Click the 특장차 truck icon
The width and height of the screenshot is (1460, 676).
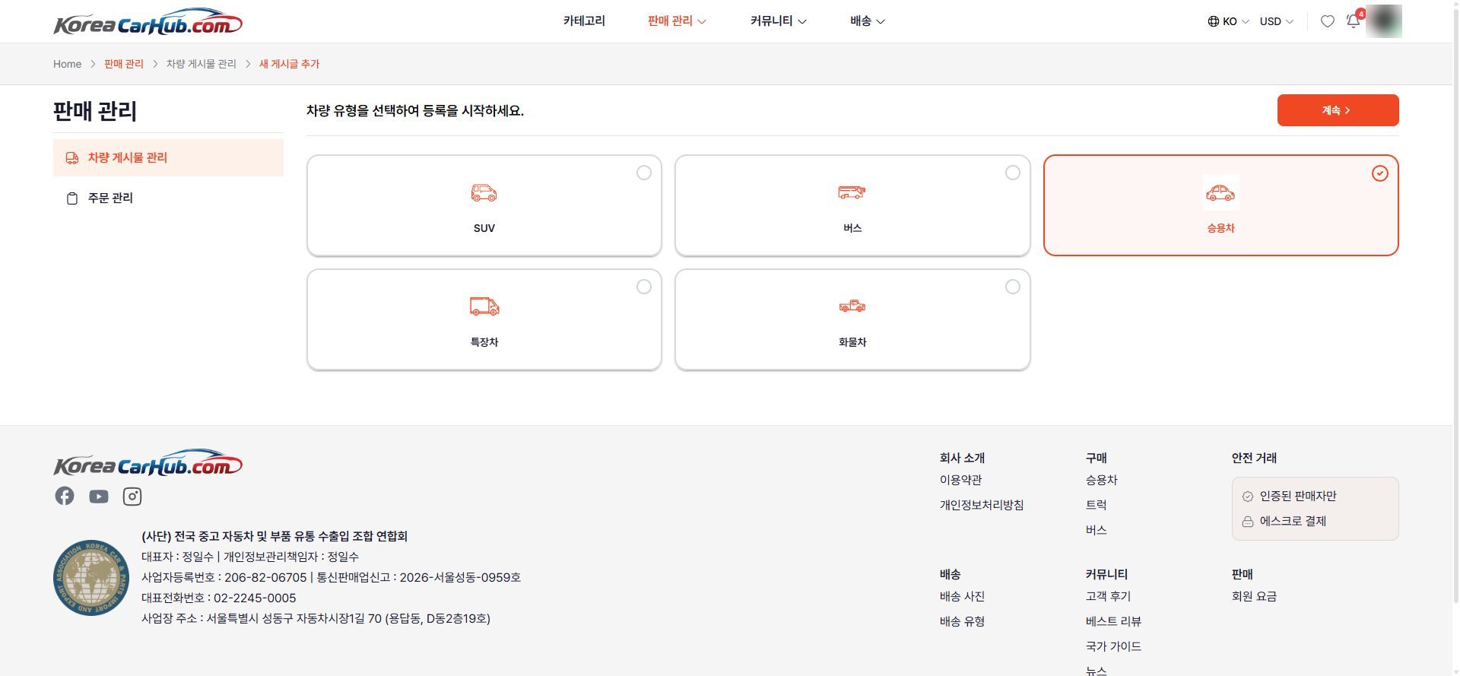[x=484, y=306]
